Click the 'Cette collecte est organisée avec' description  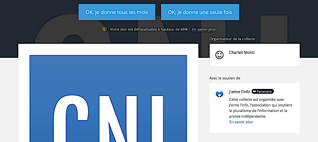tap(261, 108)
